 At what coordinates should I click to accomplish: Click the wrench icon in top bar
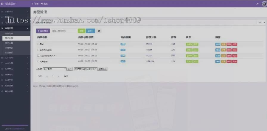[257, 4]
